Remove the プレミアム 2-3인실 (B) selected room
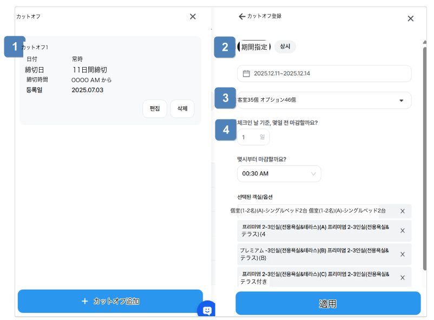 (x=403, y=254)
